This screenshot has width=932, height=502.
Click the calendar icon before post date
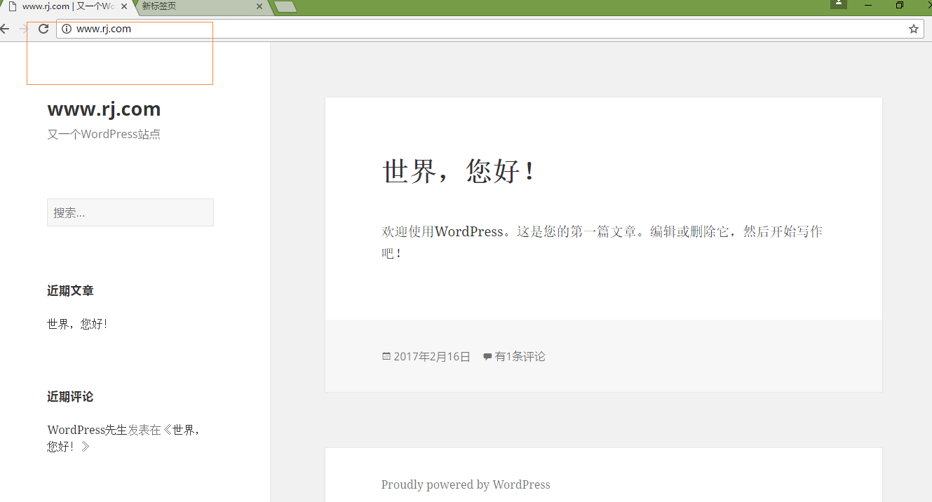(386, 356)
